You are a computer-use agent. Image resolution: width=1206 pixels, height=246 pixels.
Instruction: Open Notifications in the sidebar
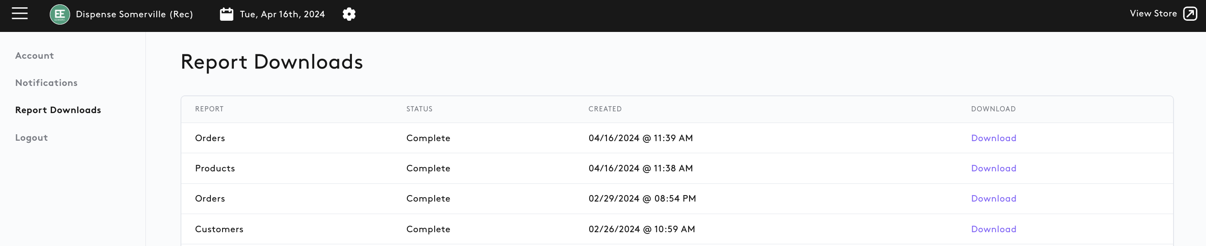(46, 82)
